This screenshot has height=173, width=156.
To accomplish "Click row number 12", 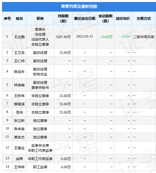I will pyautogui.click(x=7, y=147).
